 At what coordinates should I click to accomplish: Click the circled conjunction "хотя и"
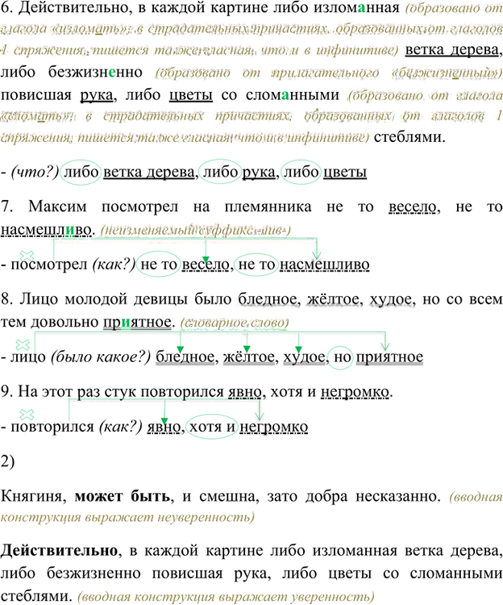(x=212, y=427)
